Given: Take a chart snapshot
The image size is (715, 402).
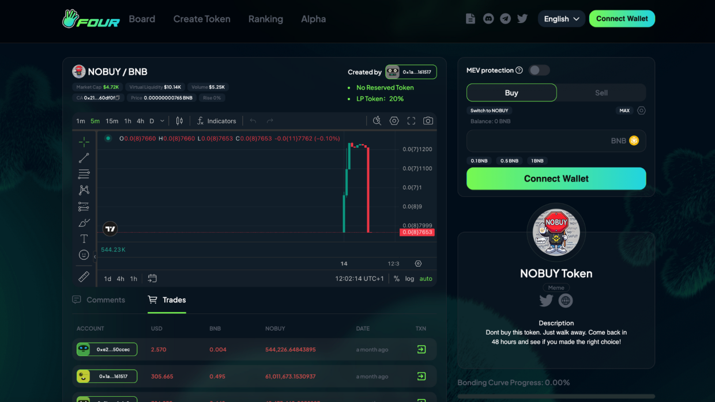Looking at the screenshot, I should 428,121.
